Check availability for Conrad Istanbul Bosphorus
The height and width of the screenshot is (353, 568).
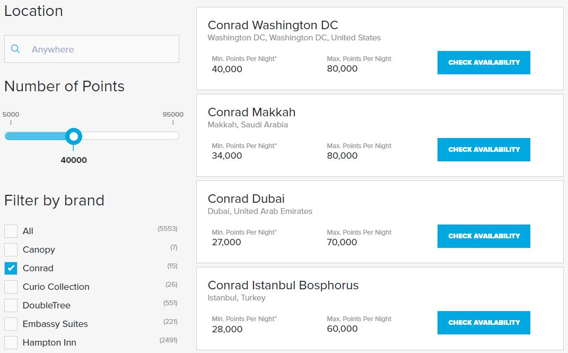(x=484, y=323)
